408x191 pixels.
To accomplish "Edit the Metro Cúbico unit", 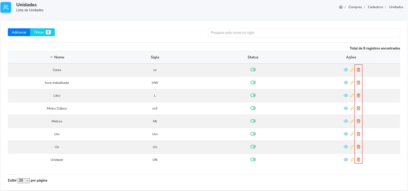I will [x=352, y=108].
